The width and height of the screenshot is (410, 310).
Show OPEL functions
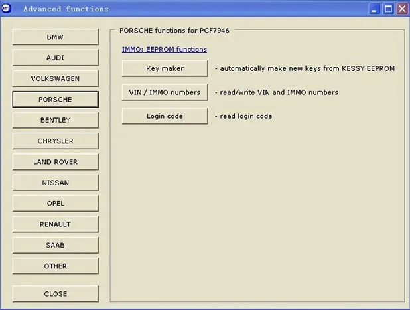(x=55, y=204)
